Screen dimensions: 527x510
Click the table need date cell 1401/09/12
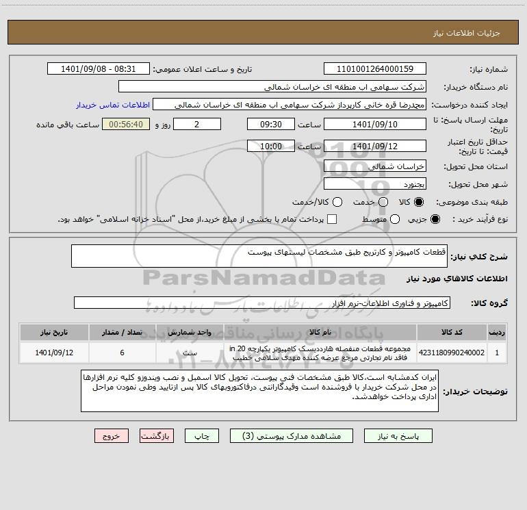pyautogui.click(x=54, y=353)
